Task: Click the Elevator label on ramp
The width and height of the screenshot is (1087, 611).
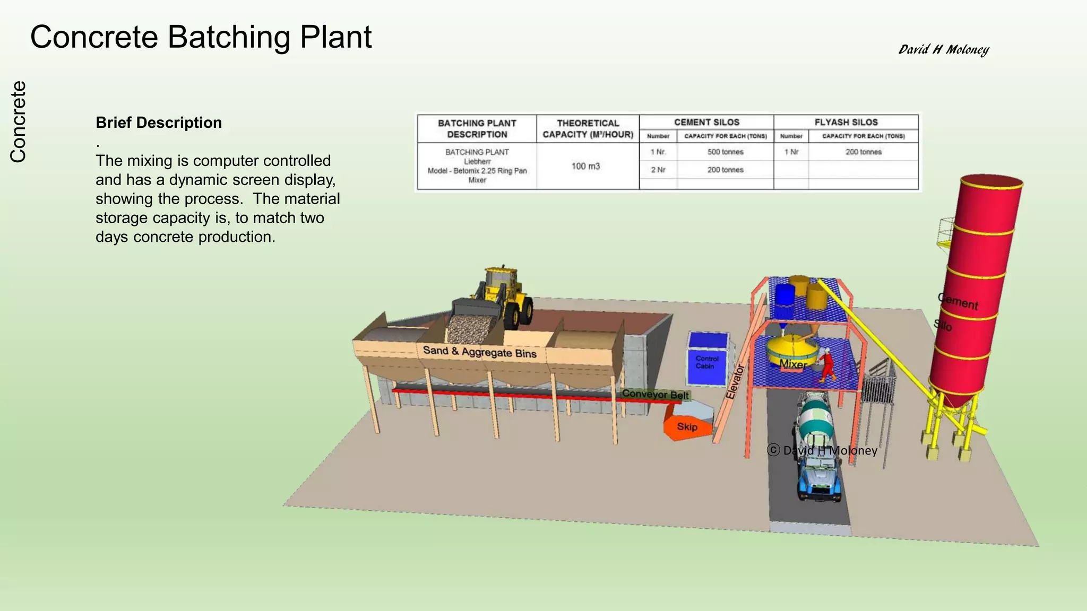Action: pos(735,381)
